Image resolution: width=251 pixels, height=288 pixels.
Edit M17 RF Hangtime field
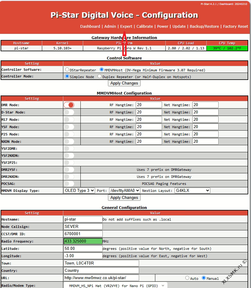149,120
